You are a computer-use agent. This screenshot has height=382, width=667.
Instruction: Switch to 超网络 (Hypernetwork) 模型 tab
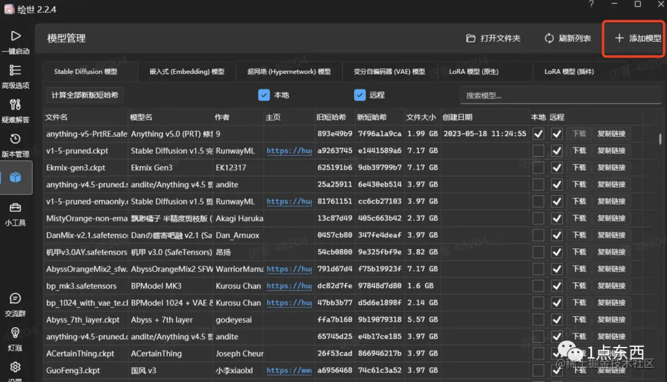click(289, 71)
